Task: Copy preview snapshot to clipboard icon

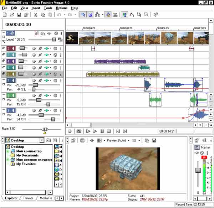Action: [147, 141]
